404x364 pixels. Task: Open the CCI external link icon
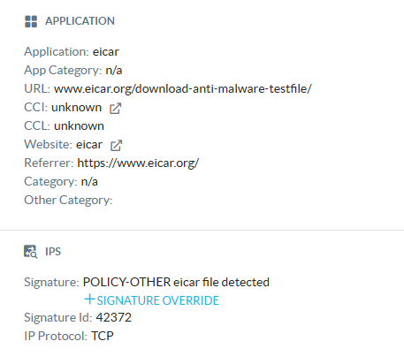pyautogui.click(x=115, y=108)
